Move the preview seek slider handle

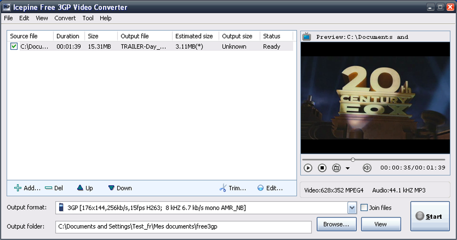click(x=353, y=160)
